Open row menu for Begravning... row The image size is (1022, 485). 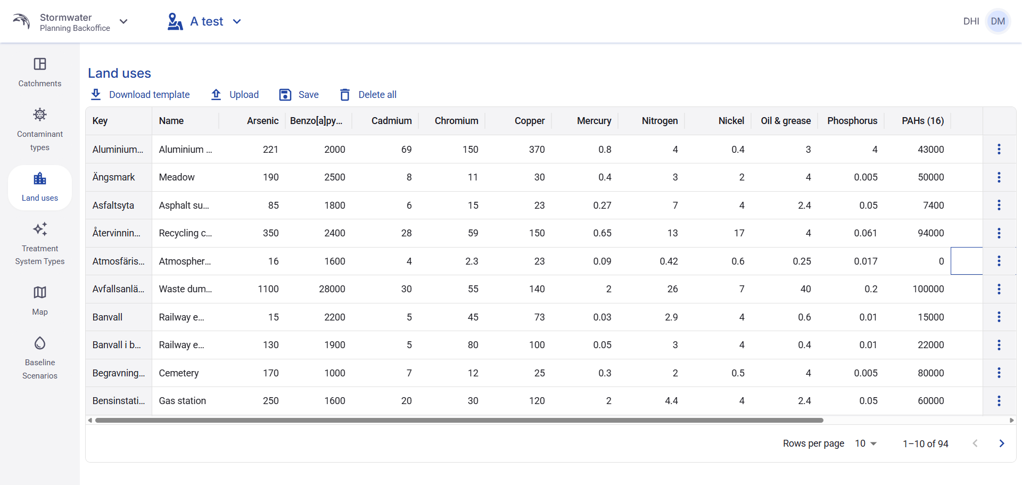tap(999, 373)
